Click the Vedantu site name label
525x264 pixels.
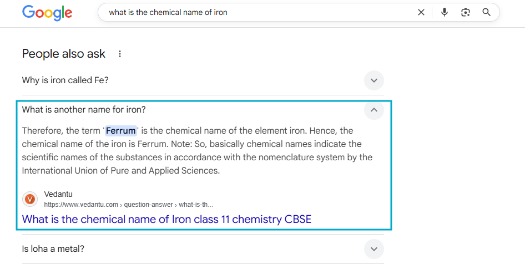pyautogui.click(x=58, y=194)
